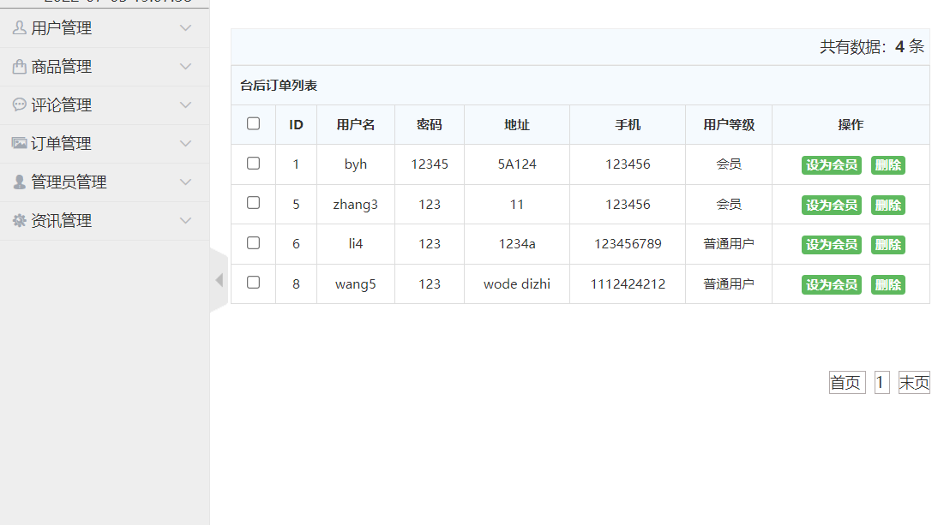Expand the 管理员管理 chevron

185,182
